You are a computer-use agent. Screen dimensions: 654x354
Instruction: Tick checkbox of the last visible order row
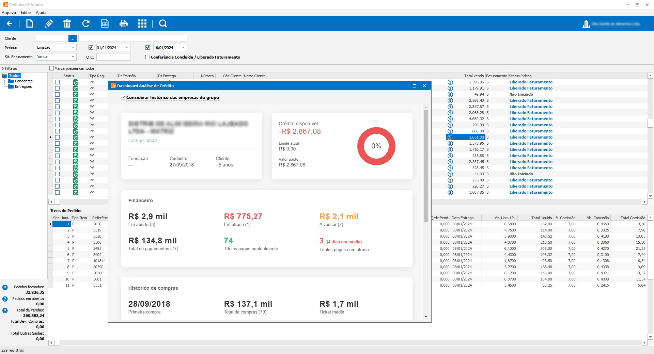coord(57,192)
